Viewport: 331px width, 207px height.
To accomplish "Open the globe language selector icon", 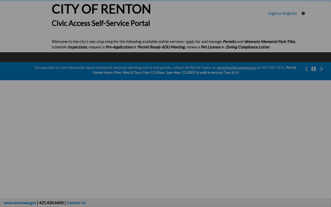I will 303,13.
